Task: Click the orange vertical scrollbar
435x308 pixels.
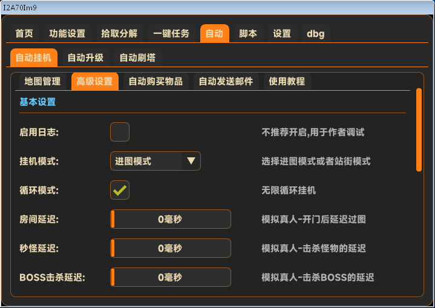Action: coord(419,130)
